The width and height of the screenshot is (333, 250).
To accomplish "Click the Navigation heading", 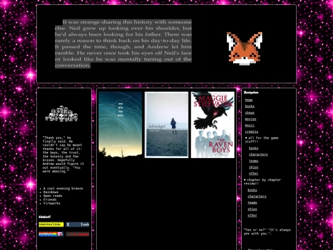I will pos(251,92).
